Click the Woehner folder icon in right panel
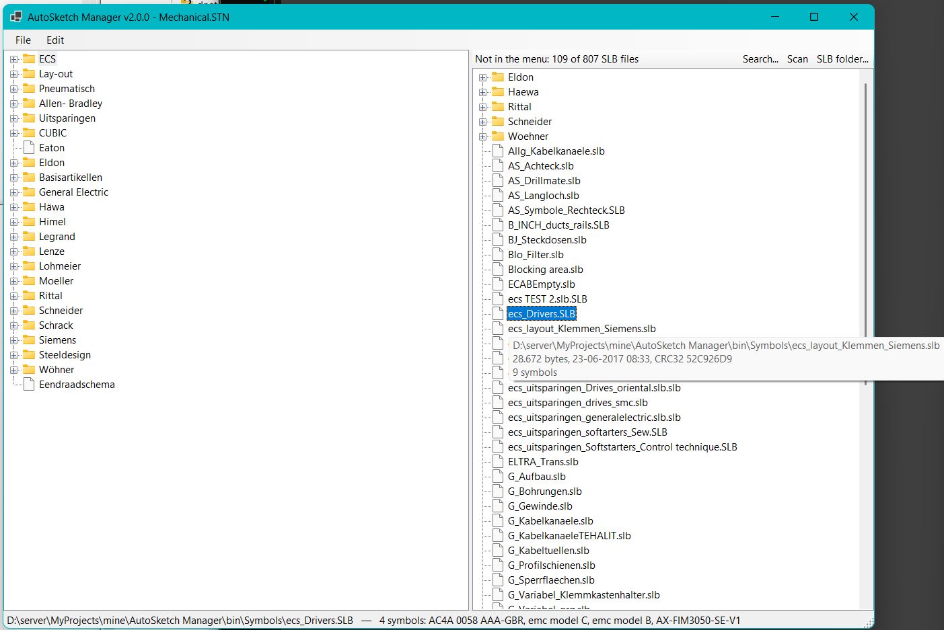Image resolution: width=944 pixels, height=630 pixels. tap(498, 136)
